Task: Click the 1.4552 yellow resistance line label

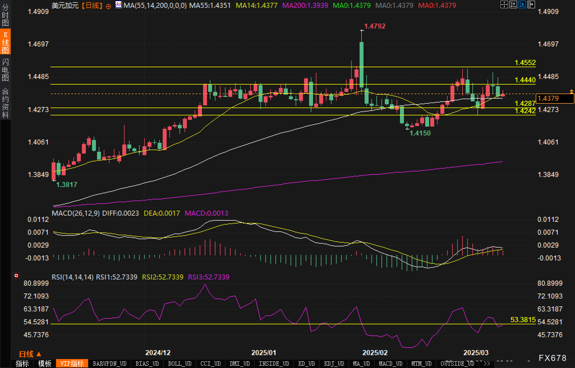Action: click(x=525, y=63)
